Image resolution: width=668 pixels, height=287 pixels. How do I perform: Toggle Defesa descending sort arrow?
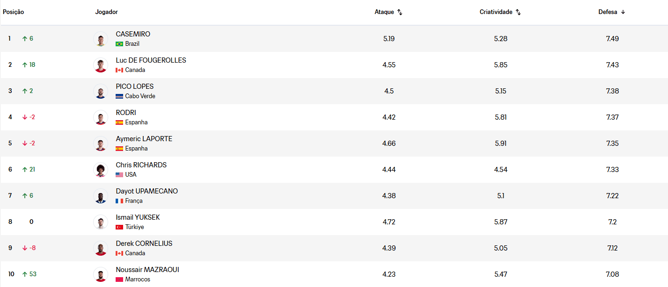pyautogui.click(x=623, y=12)
